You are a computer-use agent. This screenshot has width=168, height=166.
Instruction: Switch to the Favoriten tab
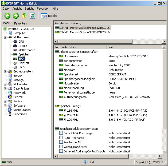20,23
